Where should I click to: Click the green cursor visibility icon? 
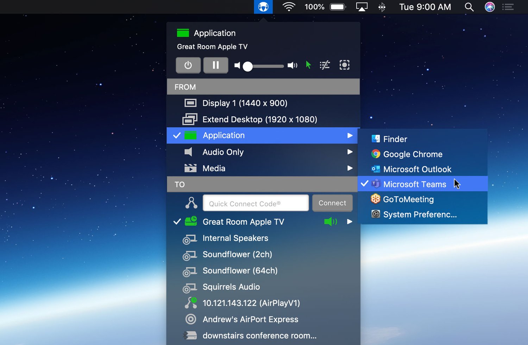(x=308, y=65)
